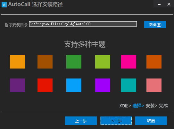Continue with the 下一步 button
The image size is (174, 129).
[x=116, y=121]
